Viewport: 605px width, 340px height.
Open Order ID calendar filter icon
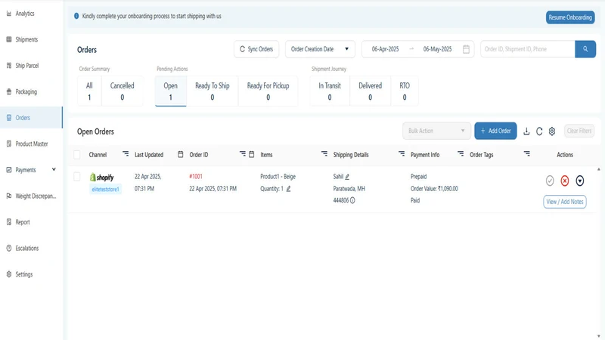coord(252,154)
